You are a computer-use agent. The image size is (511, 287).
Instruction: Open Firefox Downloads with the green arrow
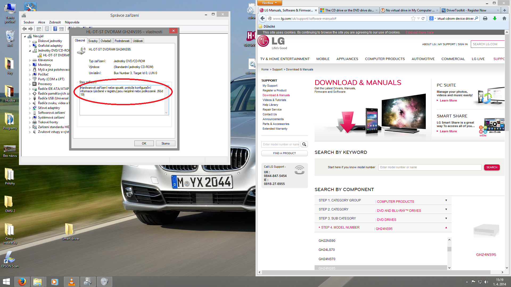(x=495, y=18)
